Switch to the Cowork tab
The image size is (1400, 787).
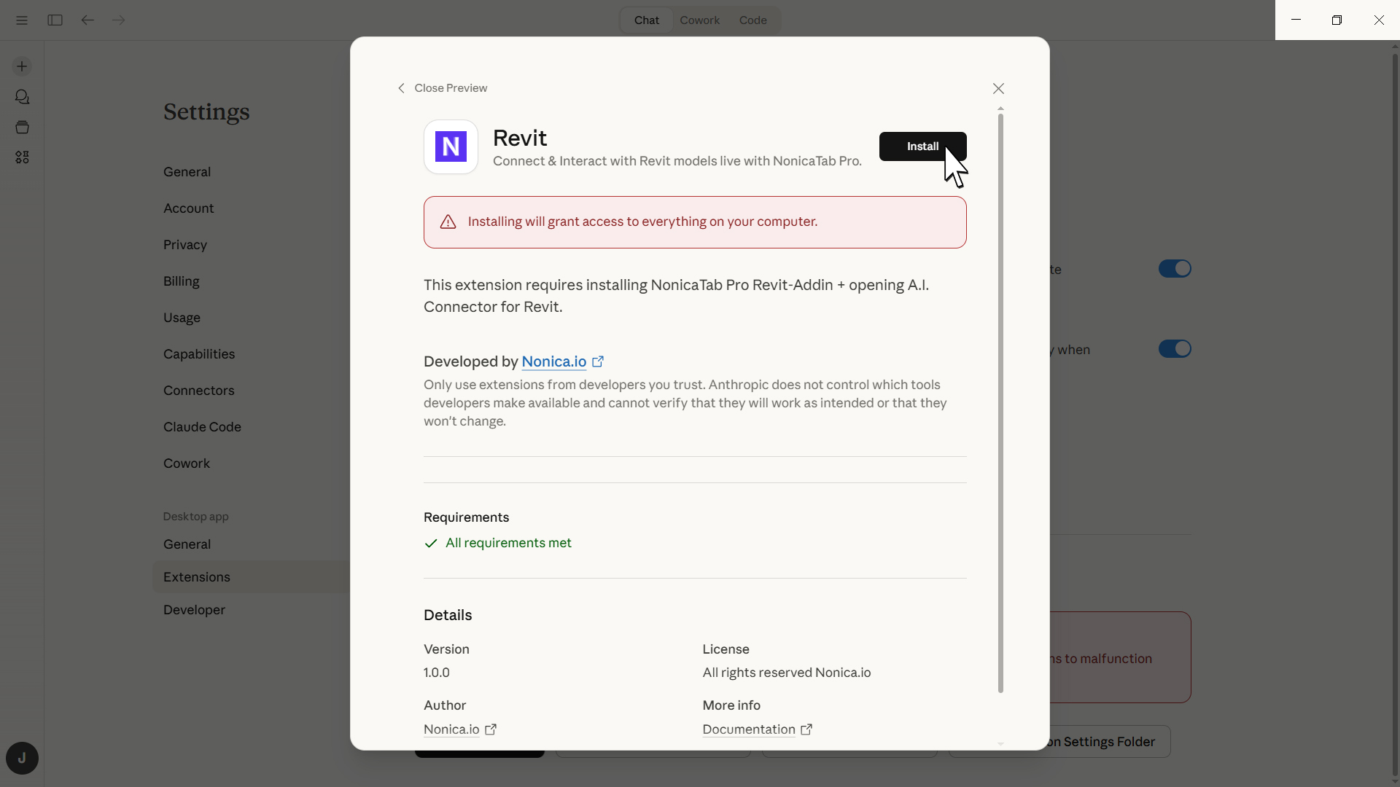(x=699, y=20)
